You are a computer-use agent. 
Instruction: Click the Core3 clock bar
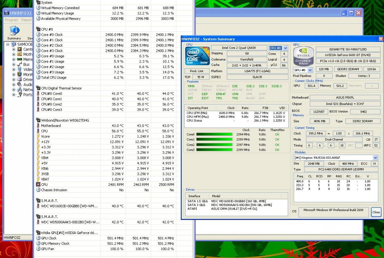point(214,150)
